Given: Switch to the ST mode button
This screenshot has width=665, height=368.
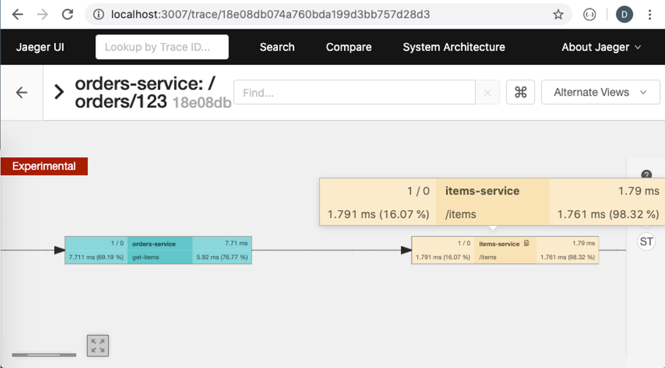Looking at the screenshot, I should [x=646, y=241].
